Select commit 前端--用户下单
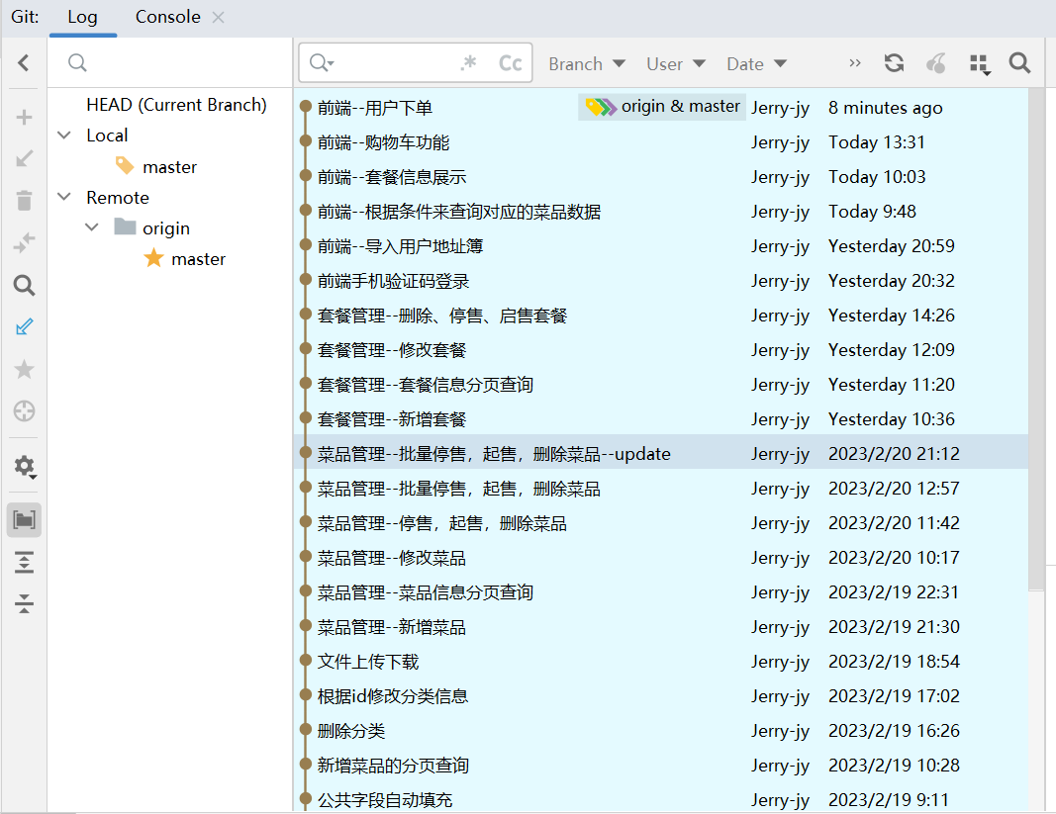The height and width of the screenshot is (814, 1056). coord(661,108)
